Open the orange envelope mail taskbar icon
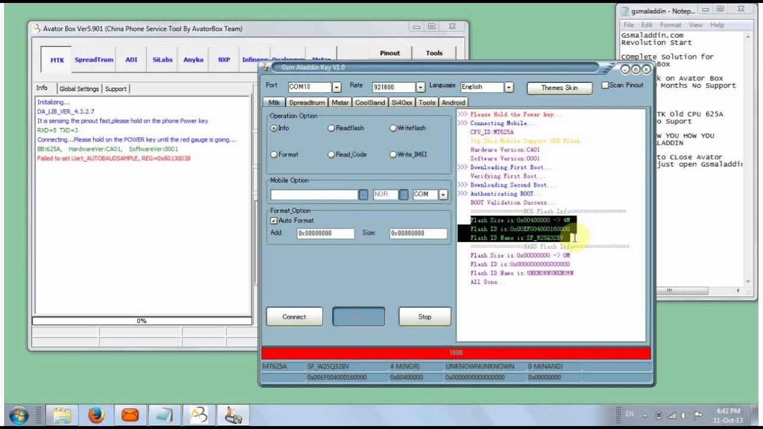 coord(129,415)
